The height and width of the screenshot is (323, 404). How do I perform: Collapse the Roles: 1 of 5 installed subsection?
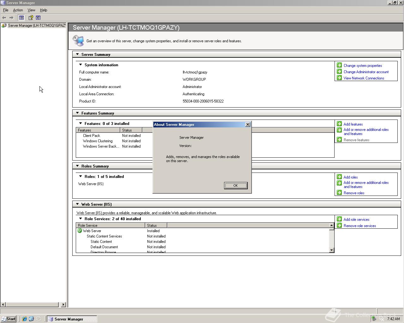coord(80,176)
